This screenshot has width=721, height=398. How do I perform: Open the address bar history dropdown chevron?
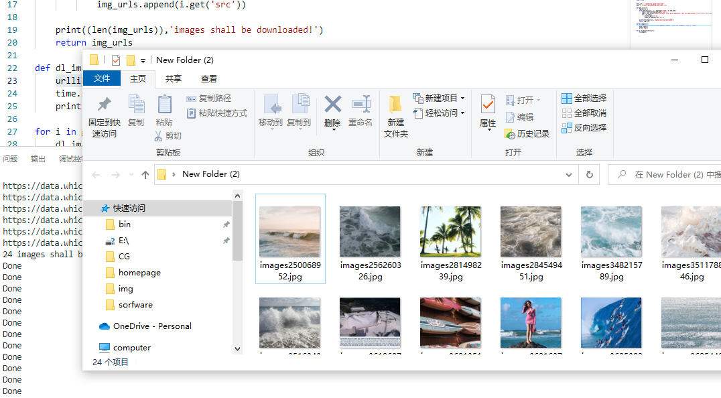[569, 175]
